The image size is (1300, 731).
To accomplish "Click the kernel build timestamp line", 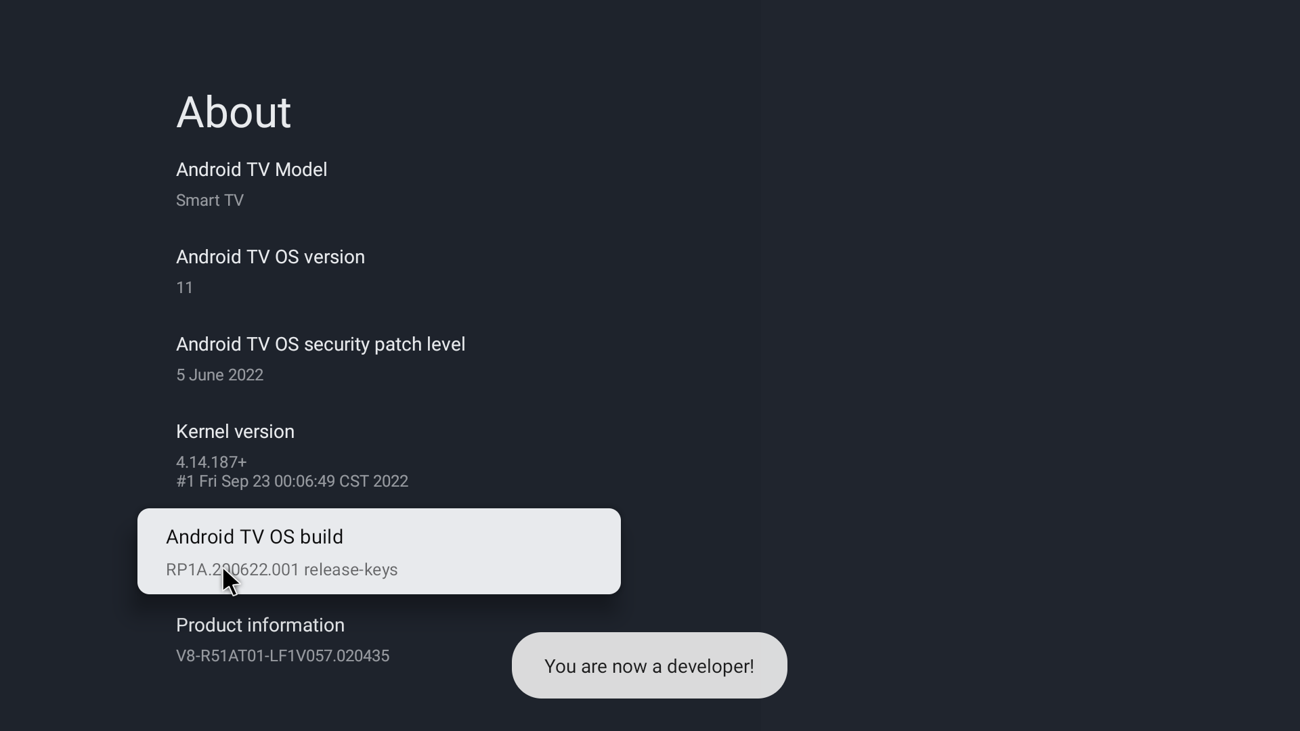I will click(292, 481).
